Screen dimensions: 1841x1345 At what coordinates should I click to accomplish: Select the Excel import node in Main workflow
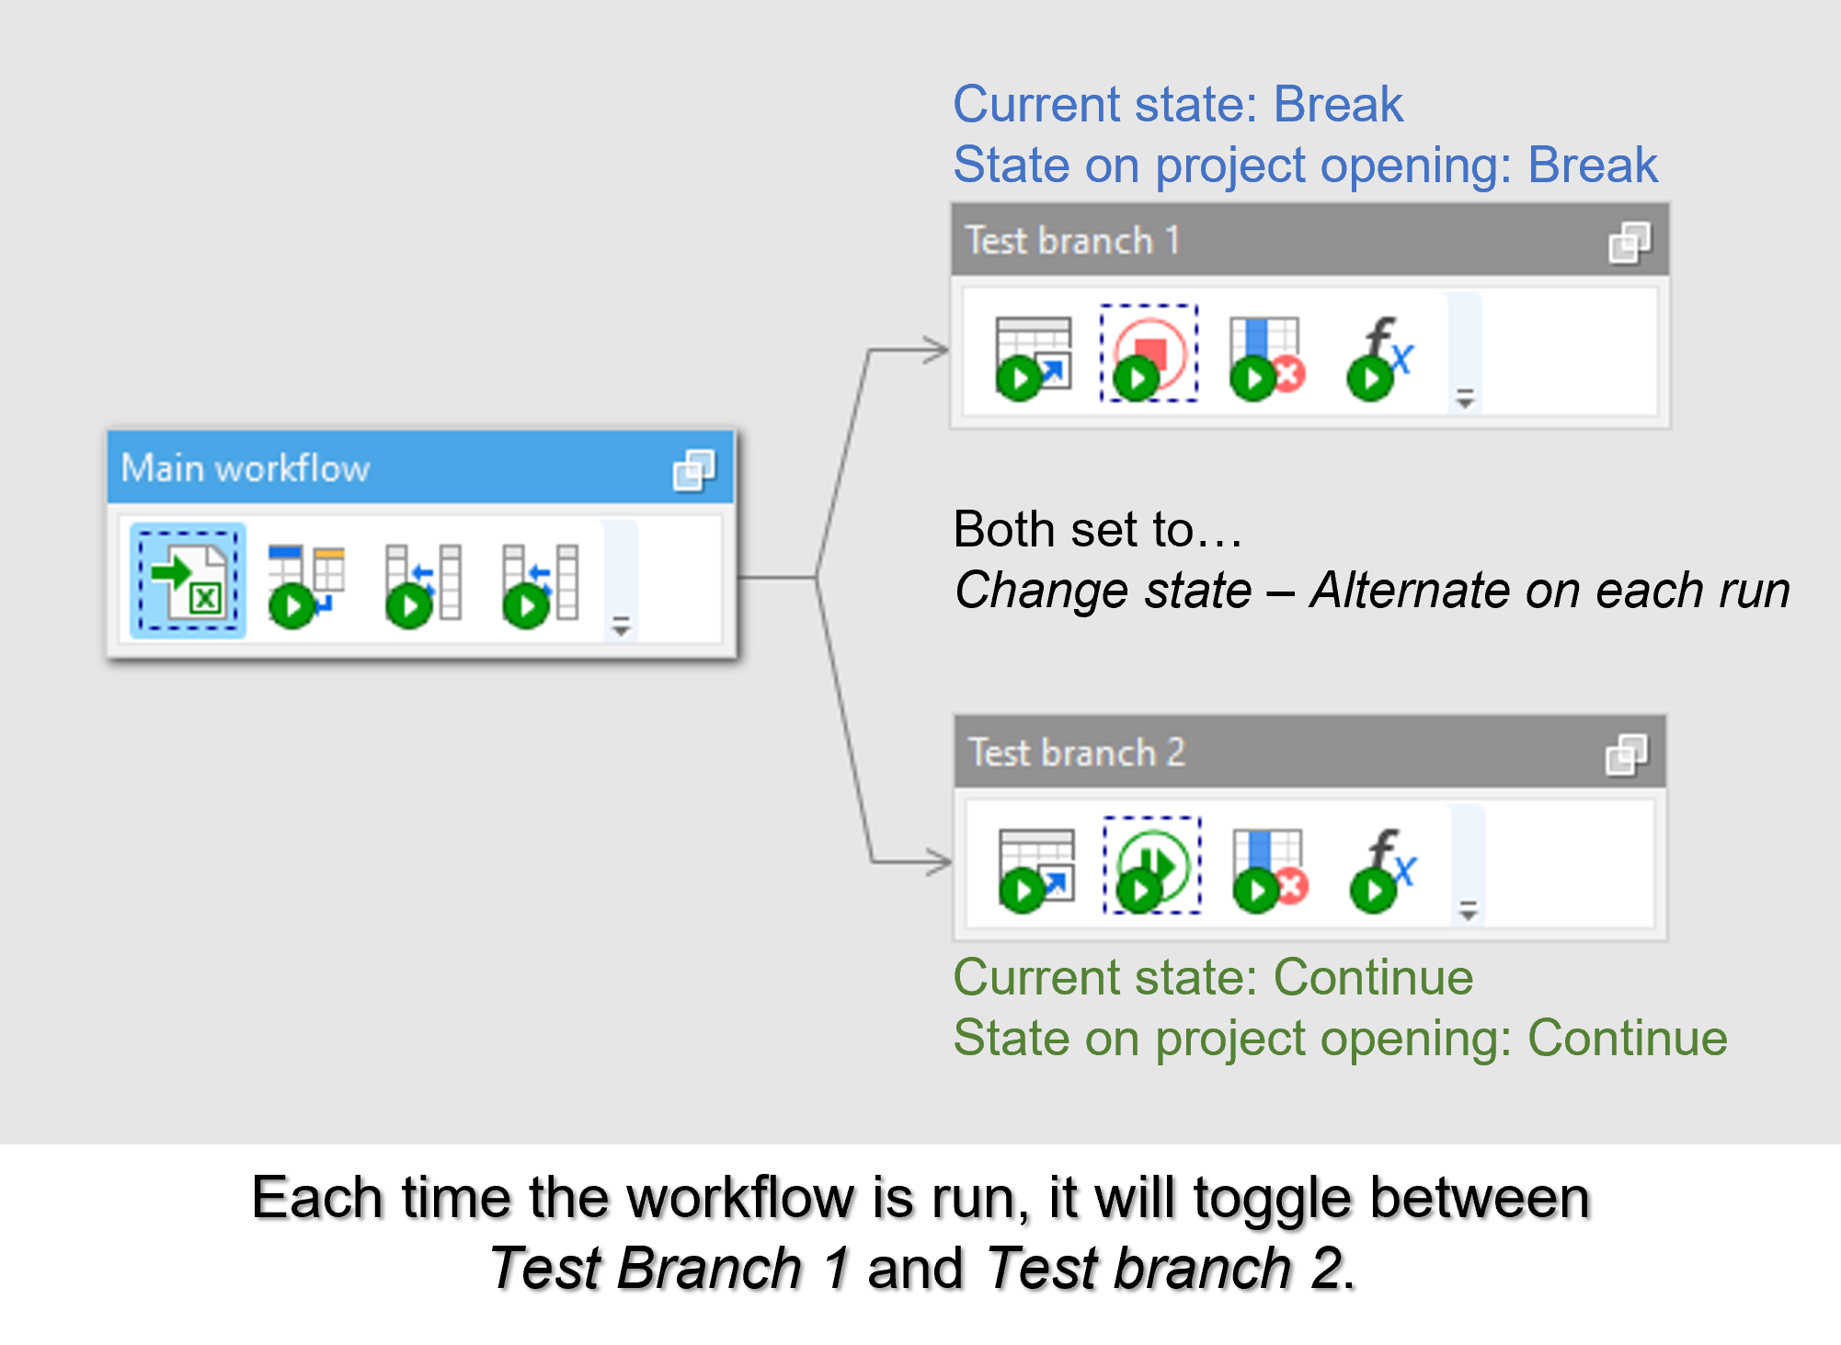[x=189, y=581]
